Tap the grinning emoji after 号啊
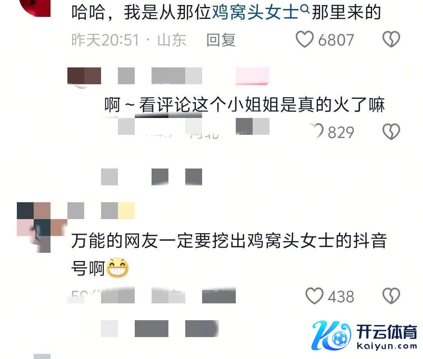 [x=117, y=268]
